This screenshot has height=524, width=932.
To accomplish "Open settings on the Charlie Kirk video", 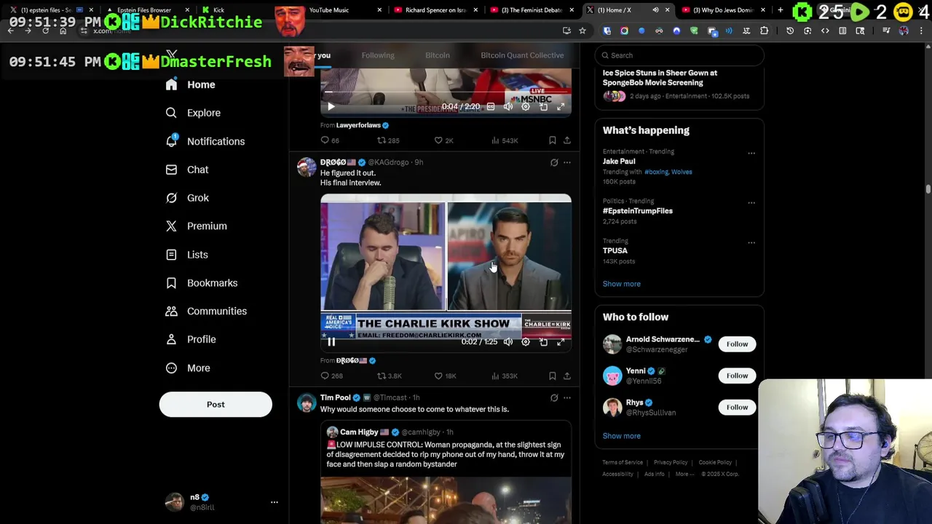I will point(526,342).
